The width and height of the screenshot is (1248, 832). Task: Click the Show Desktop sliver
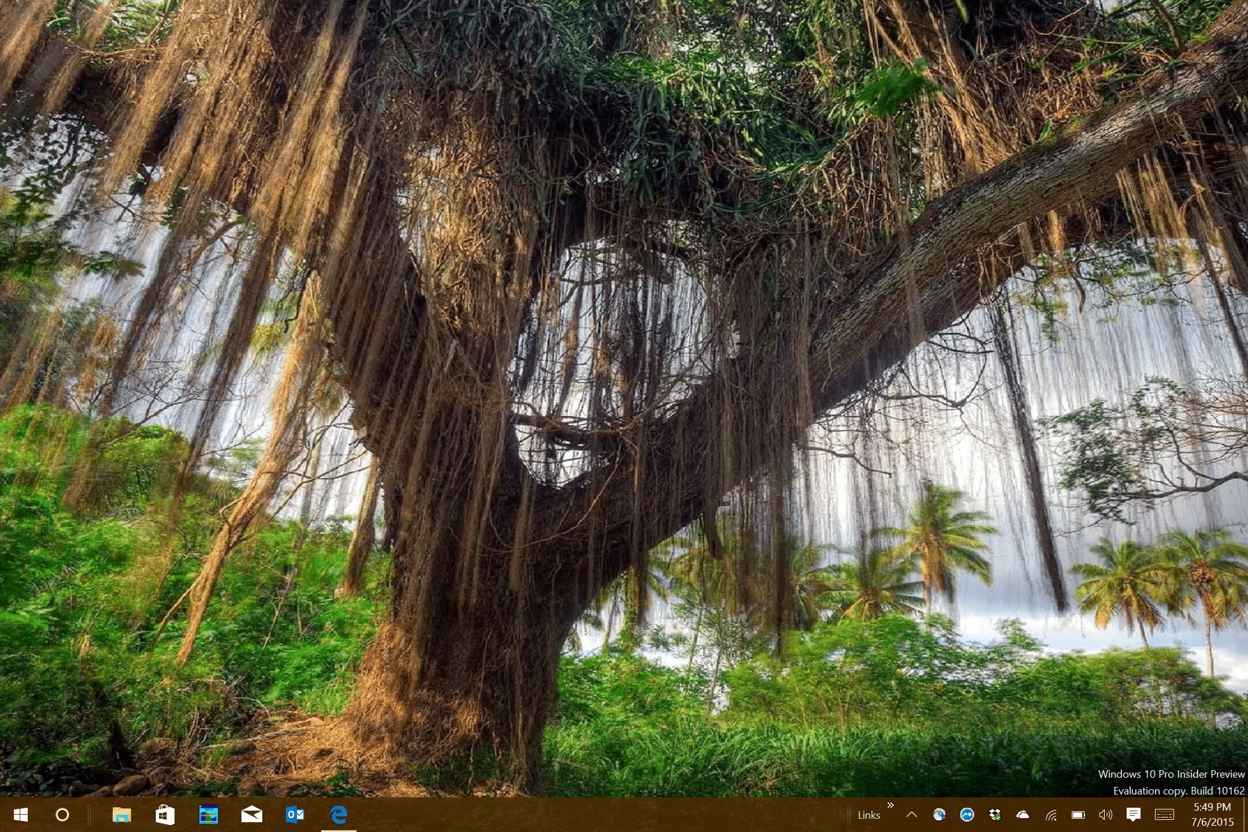click(1245, 815)
